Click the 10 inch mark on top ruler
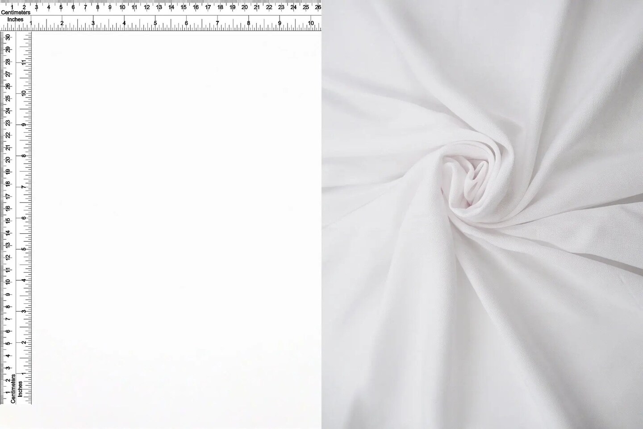This screenshot has height=429, width=643. click(311, 23)
